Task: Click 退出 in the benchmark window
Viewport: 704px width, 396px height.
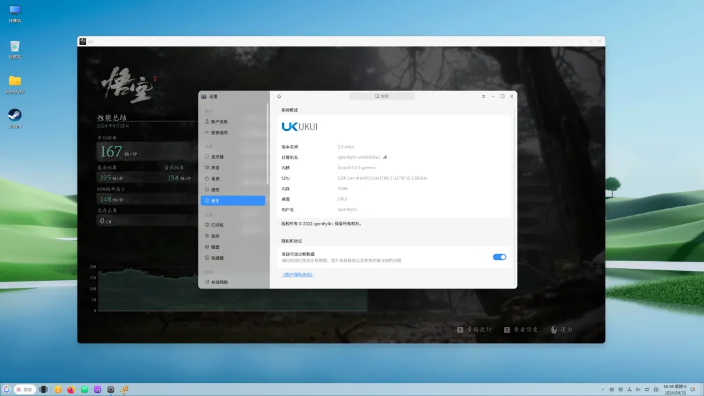Action: click(x=562, y=330)
